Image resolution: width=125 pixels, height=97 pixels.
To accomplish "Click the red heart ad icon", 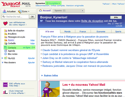I will (5, 23).
